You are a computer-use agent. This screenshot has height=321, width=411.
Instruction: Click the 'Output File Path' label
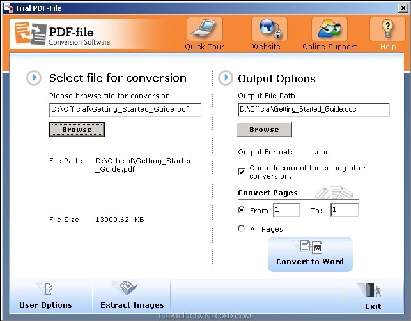click(x=267, y=96)
